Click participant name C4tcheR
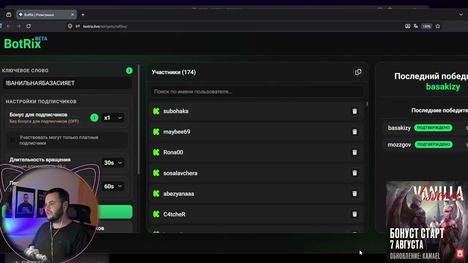 click(174, 214)
